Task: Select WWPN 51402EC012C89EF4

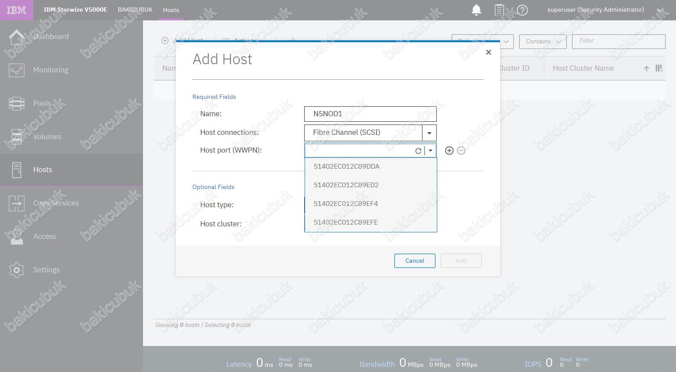Action: click(370, 204)
